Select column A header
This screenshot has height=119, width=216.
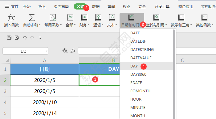(x=45, y=60)
